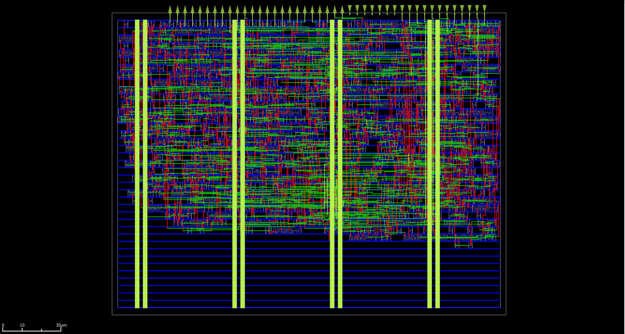Select the 10 mark on the scale bar
The height and width of the screenshot is (334, 625).
pos(22,325)
